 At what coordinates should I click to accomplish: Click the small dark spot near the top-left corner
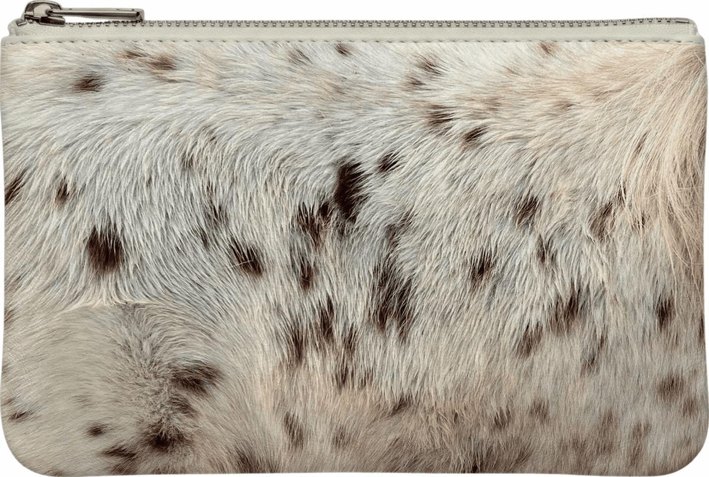87,83
